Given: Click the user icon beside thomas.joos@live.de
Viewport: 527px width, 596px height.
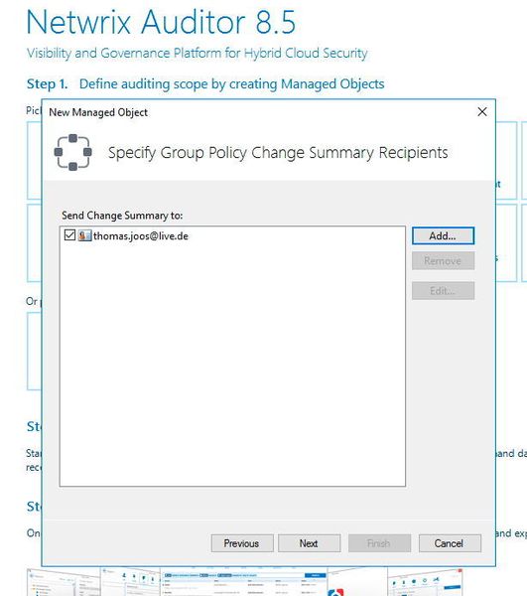Looking at the screenshot, I should (84, 235).
